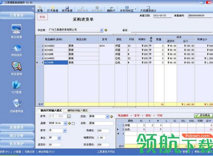
Task: Click the 折后售价 field in bottom form
Action: [103, 145]
